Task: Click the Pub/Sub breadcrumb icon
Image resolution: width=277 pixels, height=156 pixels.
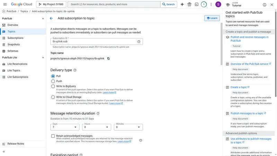Action: pyautogui.click(x=4, y=11)
